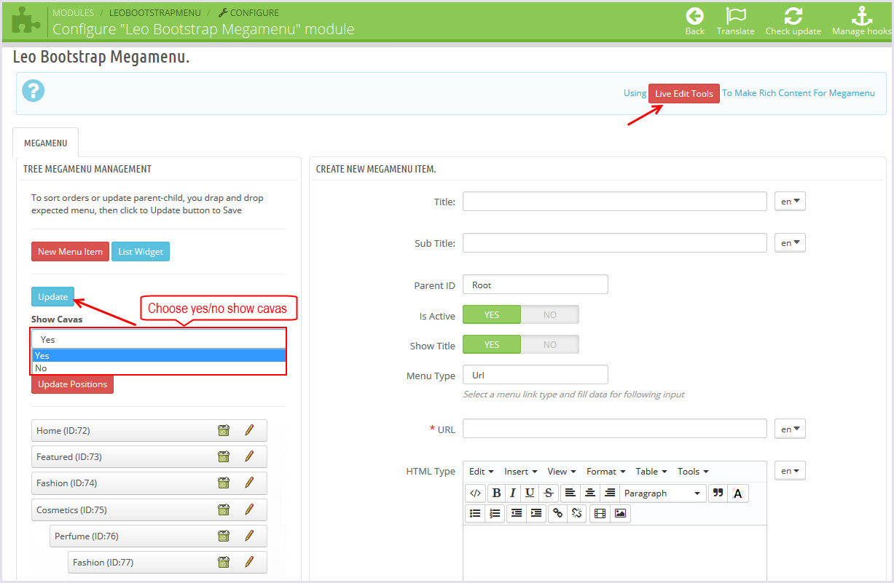
Task: Set Show Title to YES
Action: tap(492, 344)
